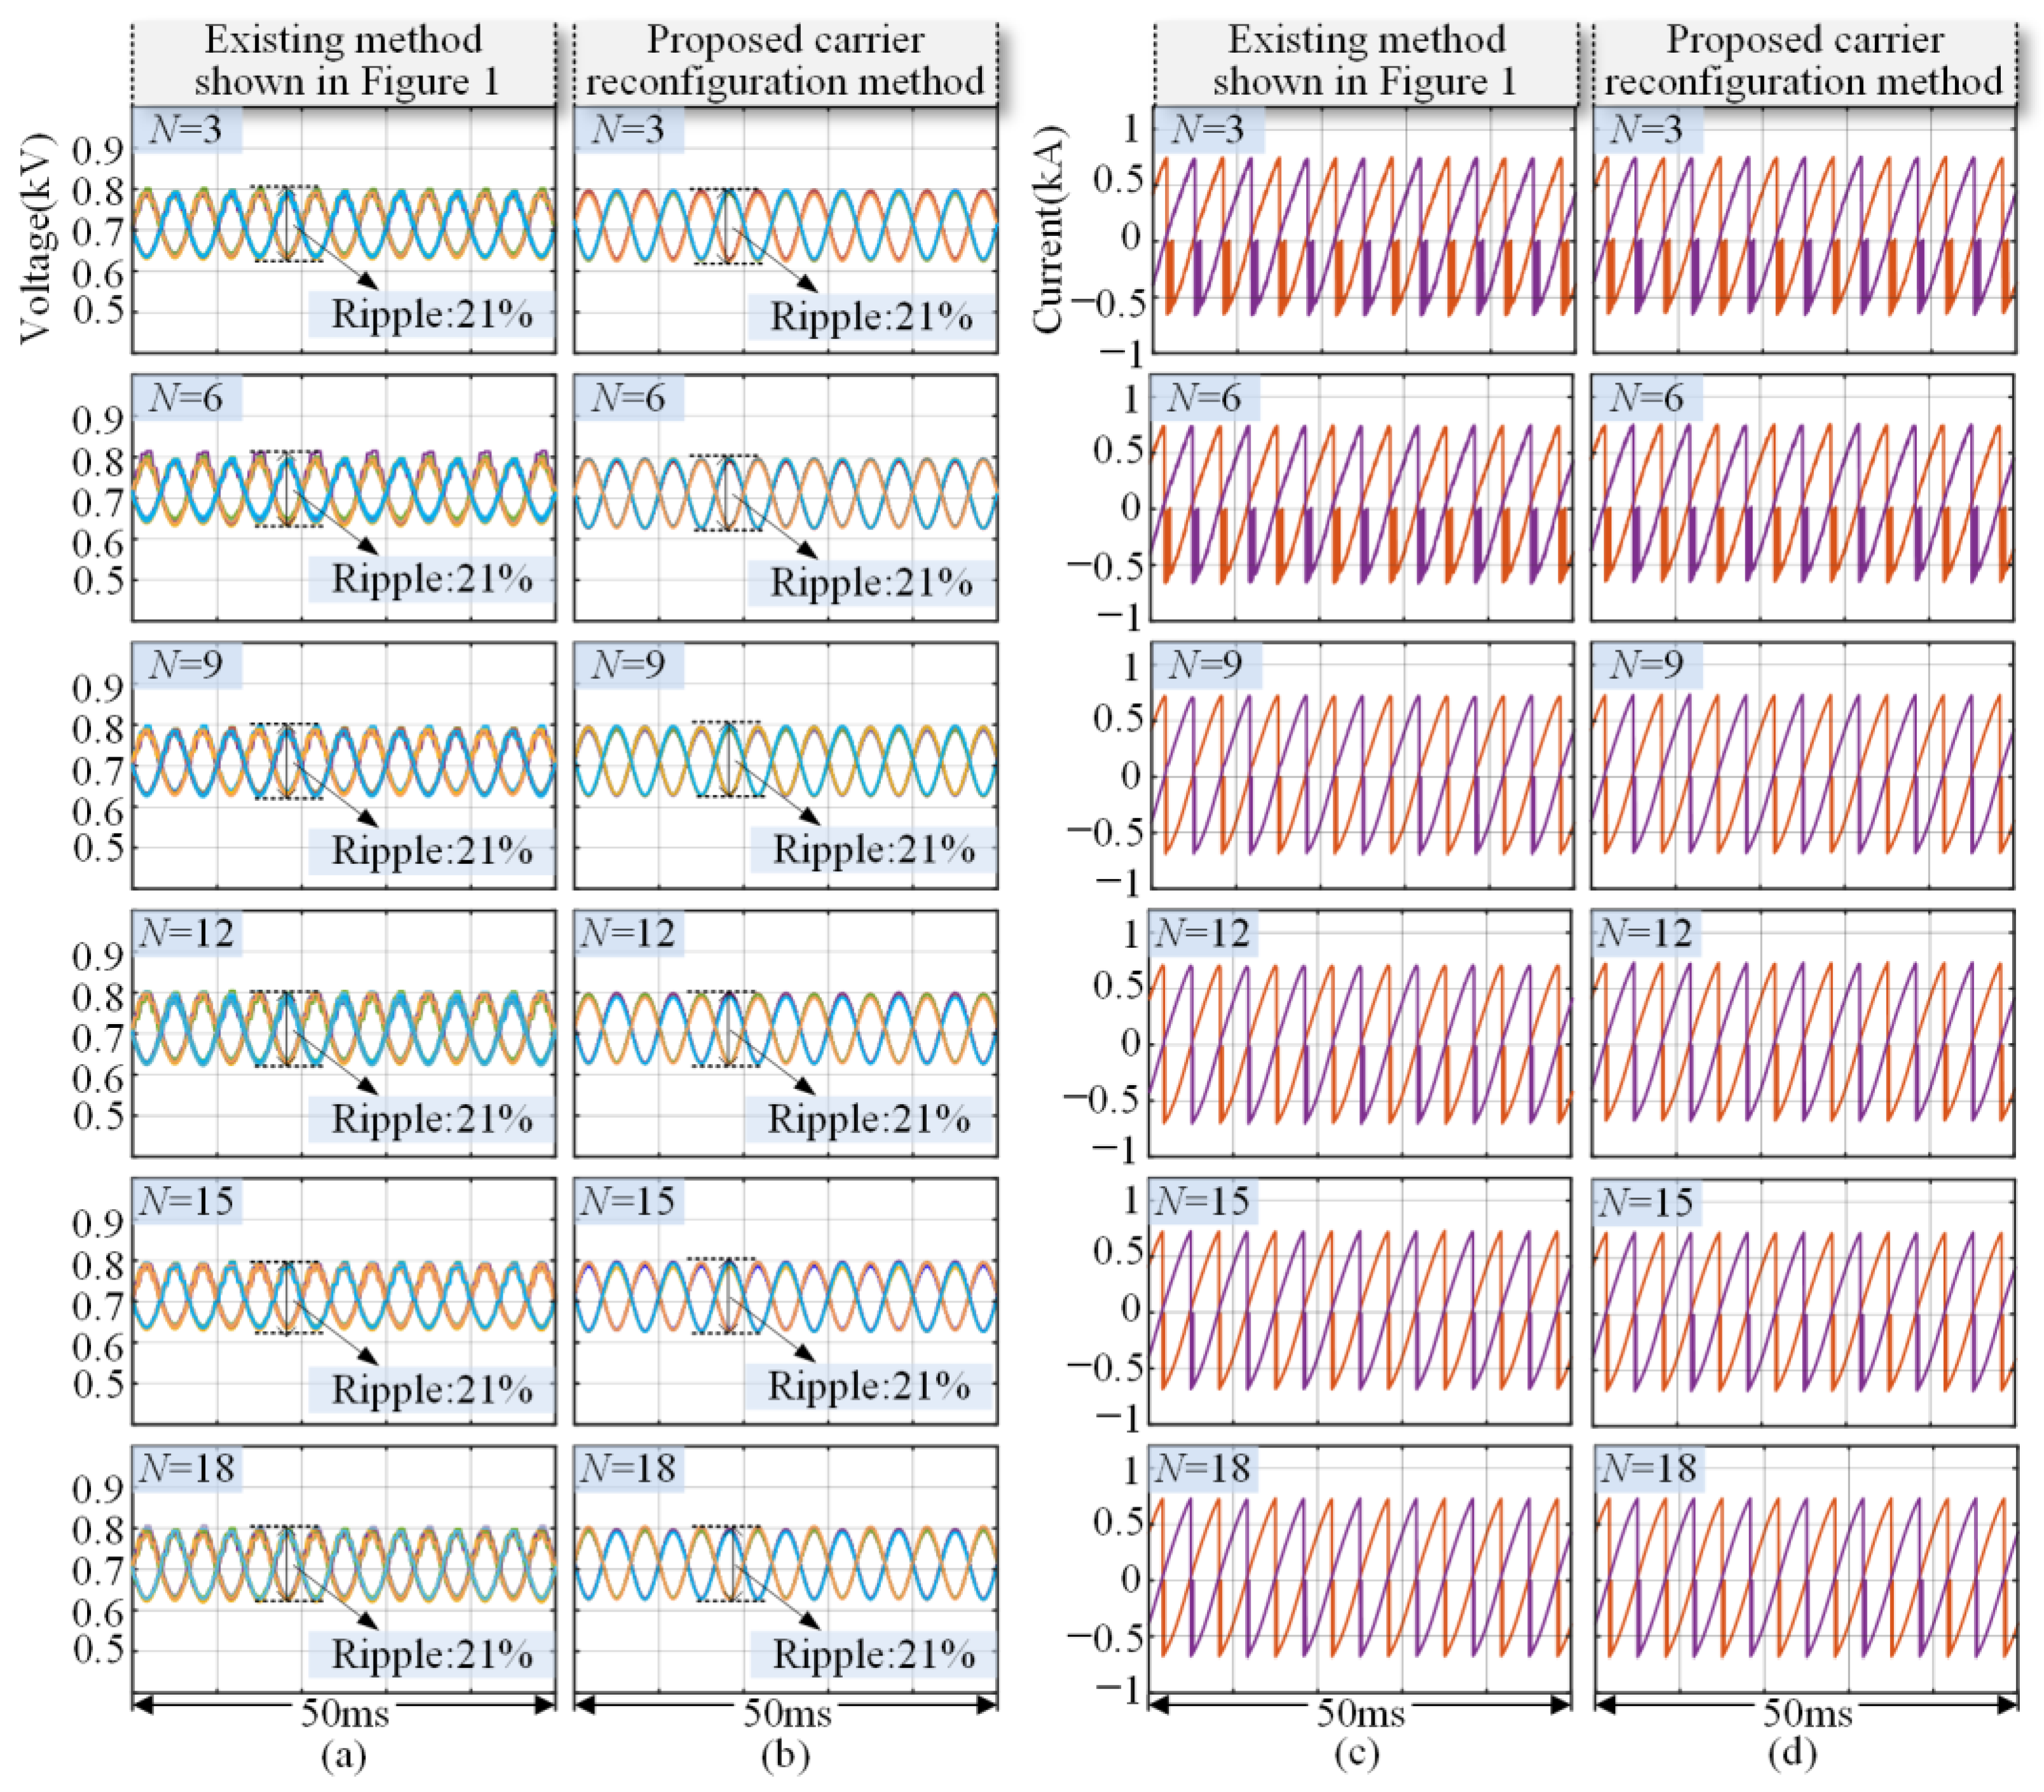Pick the N=6 label in column (b)
This screenshot has height=1792, width=2044.
628,398
